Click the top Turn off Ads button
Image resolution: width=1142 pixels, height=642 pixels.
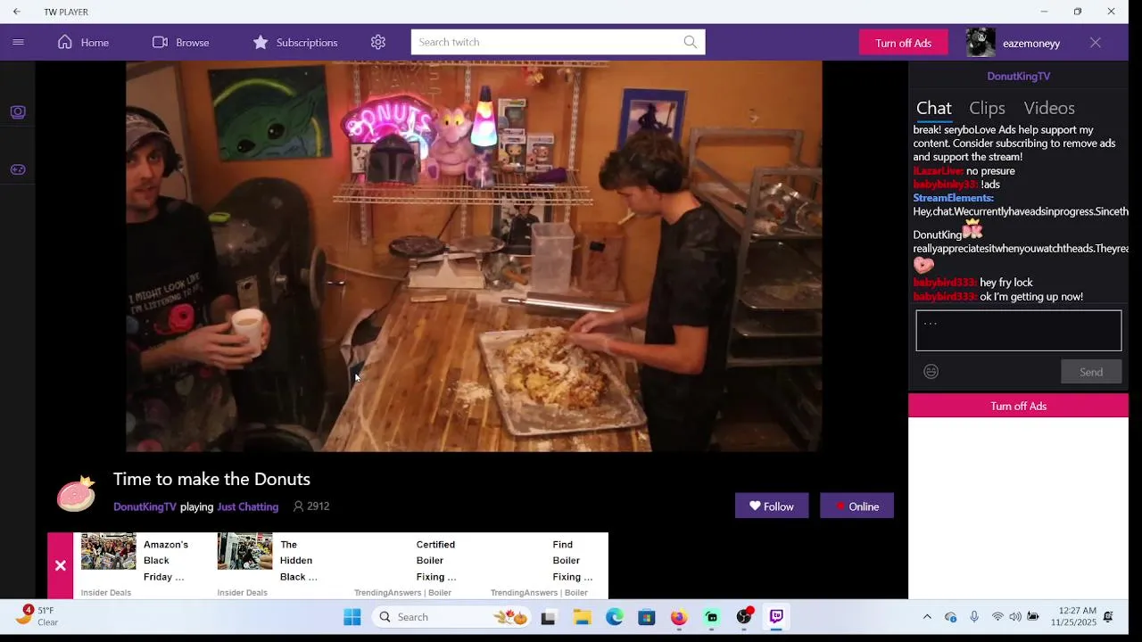(x=903, y=43)
